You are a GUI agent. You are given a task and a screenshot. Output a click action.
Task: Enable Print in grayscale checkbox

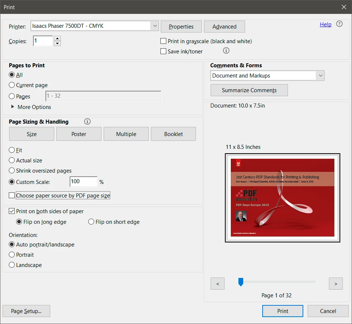[x=163, y=41]
